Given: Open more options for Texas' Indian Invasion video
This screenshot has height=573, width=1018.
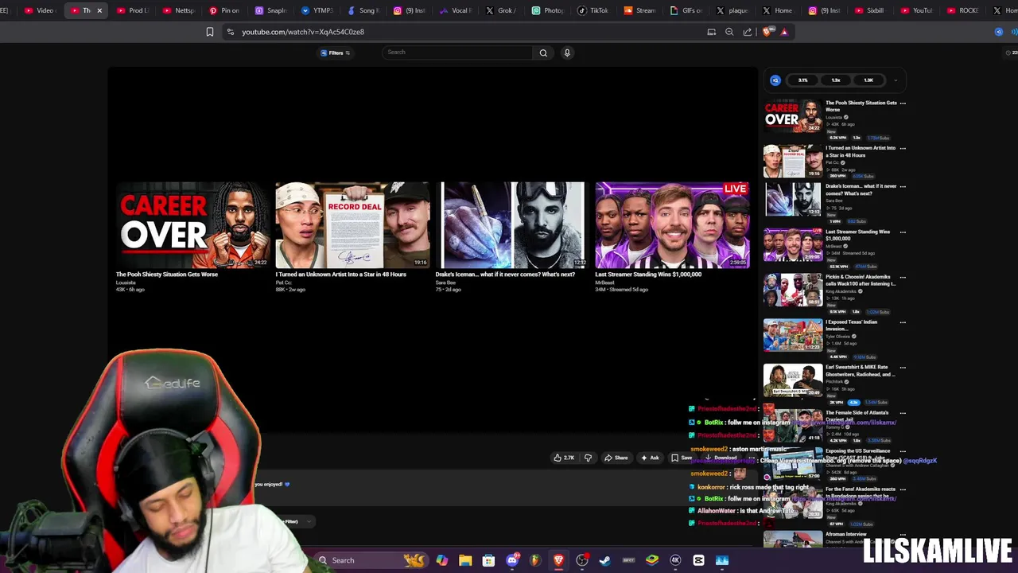Looking at the screenshot, I should coord(903,322).
